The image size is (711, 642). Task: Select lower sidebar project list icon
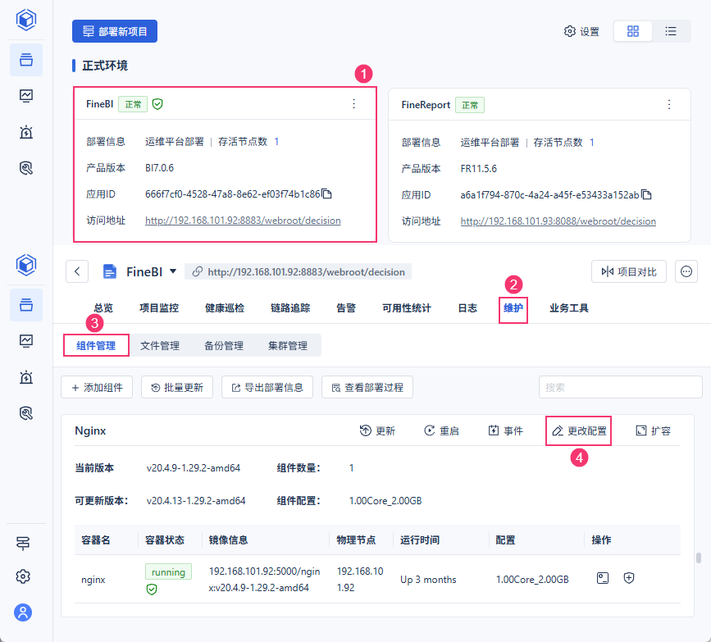tap(26, 305)
